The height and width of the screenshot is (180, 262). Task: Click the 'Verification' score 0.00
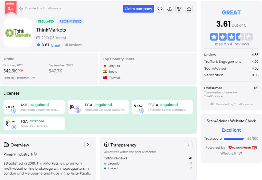click(x=255, y=75)
